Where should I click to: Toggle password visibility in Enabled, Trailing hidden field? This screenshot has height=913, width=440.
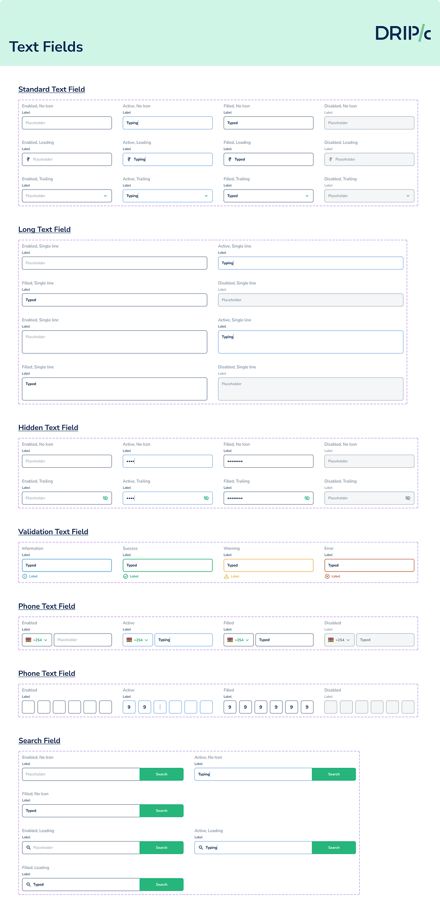(x=106, y=498)
